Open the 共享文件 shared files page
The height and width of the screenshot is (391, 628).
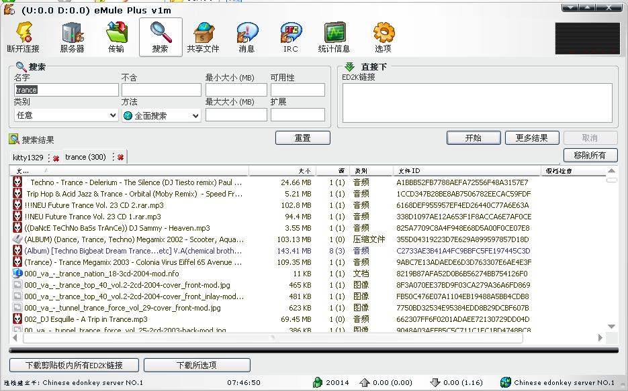tap(203, 37)
